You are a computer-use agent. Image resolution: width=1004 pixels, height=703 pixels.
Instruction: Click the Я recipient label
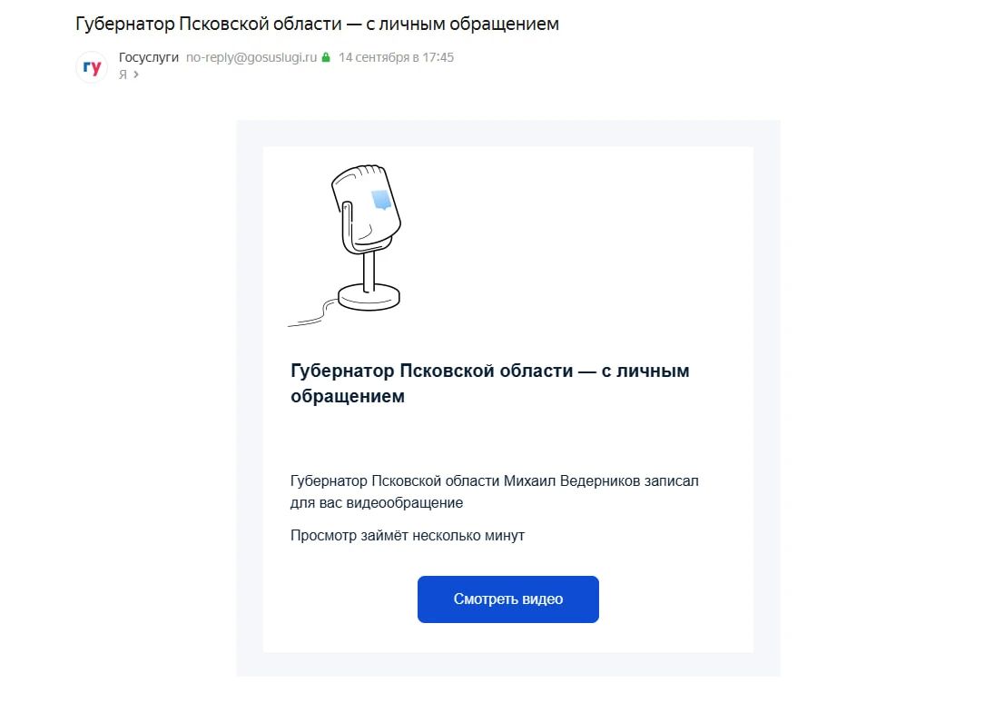click(123, 74)
